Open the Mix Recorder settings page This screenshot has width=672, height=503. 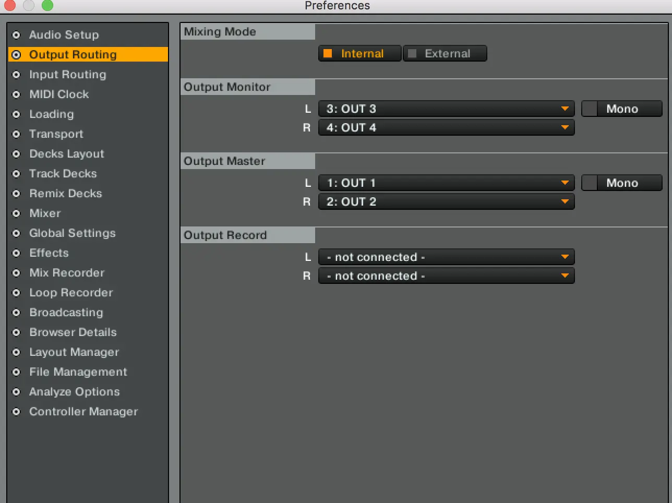[x=67, y=273]
